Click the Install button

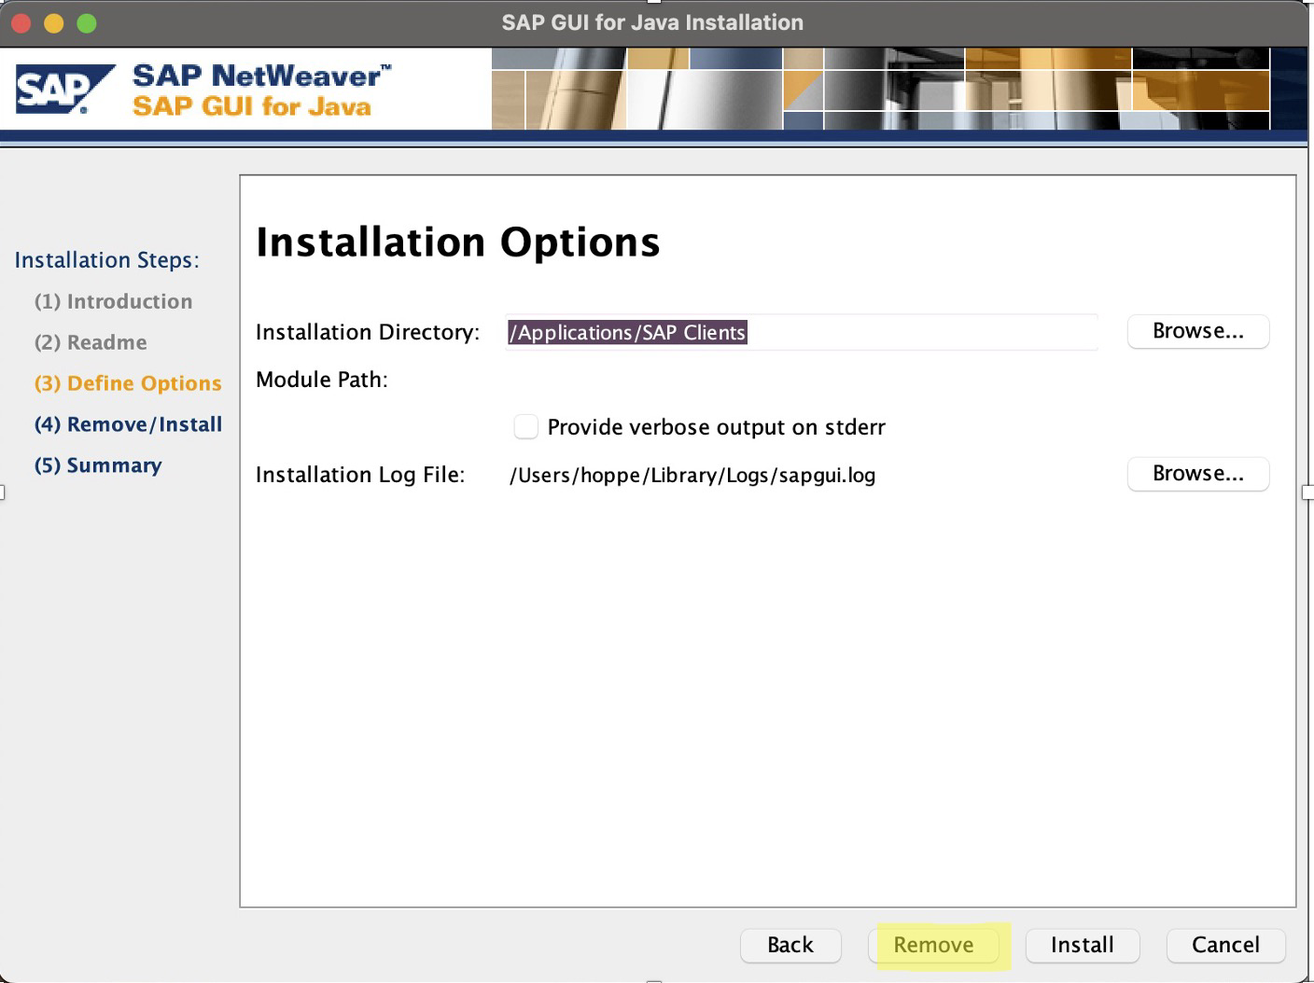coord(1083,945)
